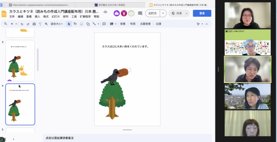Viewport: 277px width, 142px height.
Task: Select slide 3 thumbnail with crow and fox
Action: point(20,60)
